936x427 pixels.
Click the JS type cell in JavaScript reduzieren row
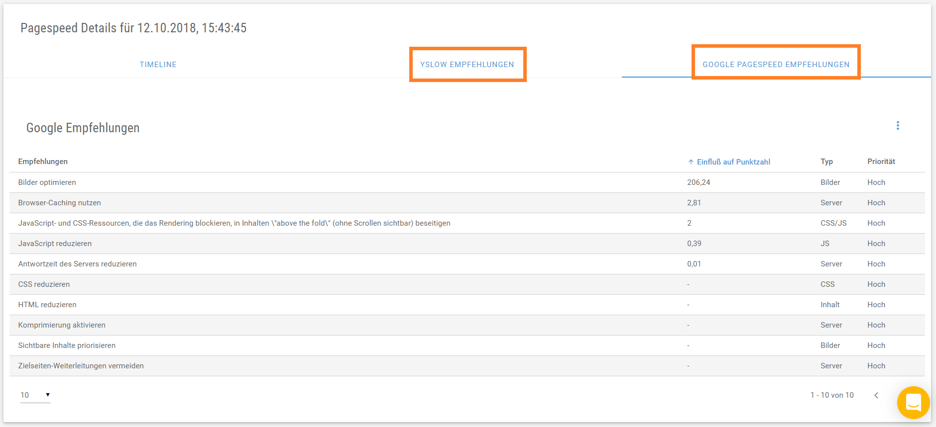tap(825, 244)
